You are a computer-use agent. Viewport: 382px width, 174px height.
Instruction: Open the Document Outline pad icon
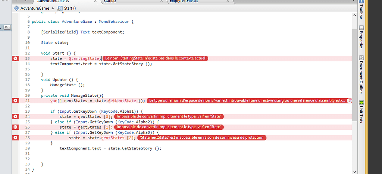[361, 58]
